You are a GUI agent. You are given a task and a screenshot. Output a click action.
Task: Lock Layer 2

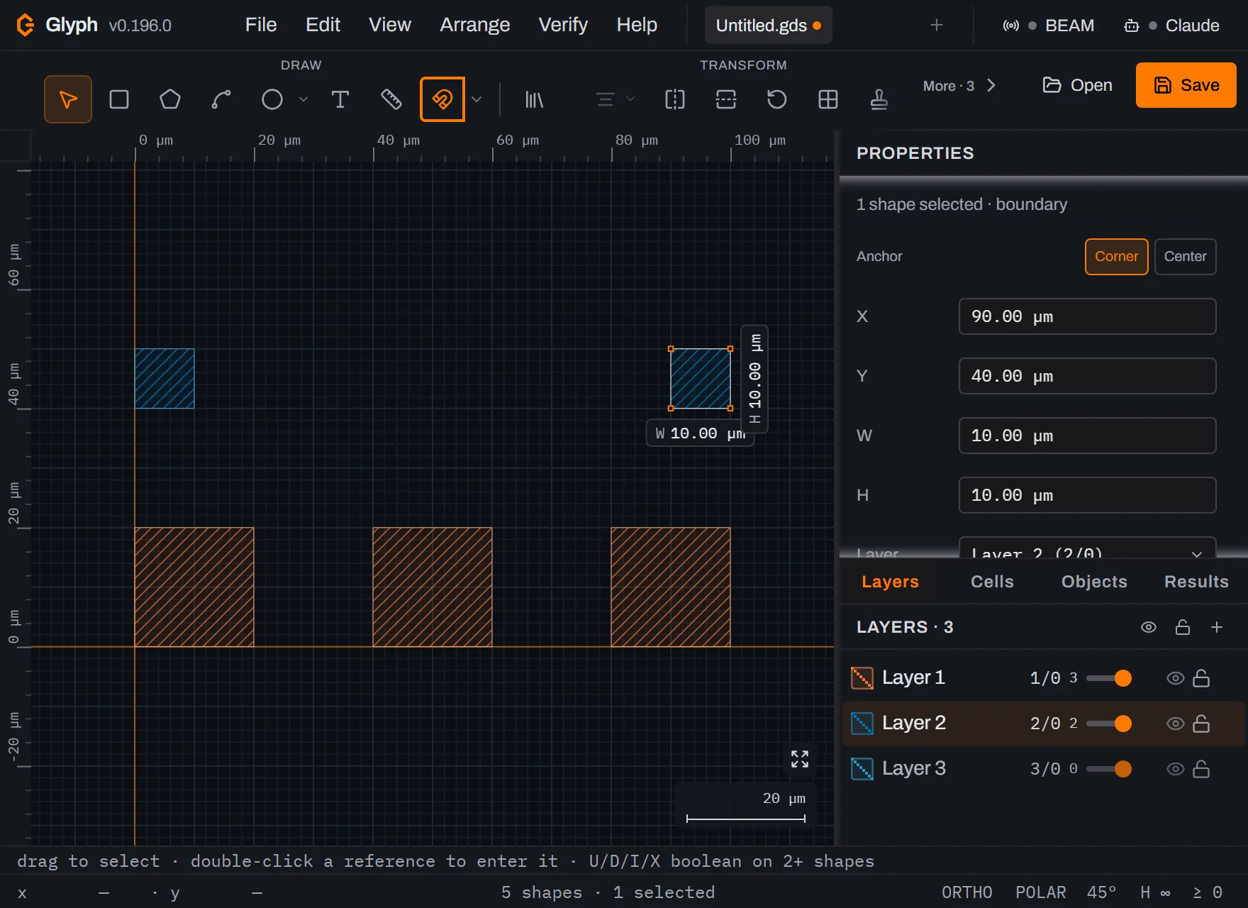pyautogui.click(x=1201, y=724)
